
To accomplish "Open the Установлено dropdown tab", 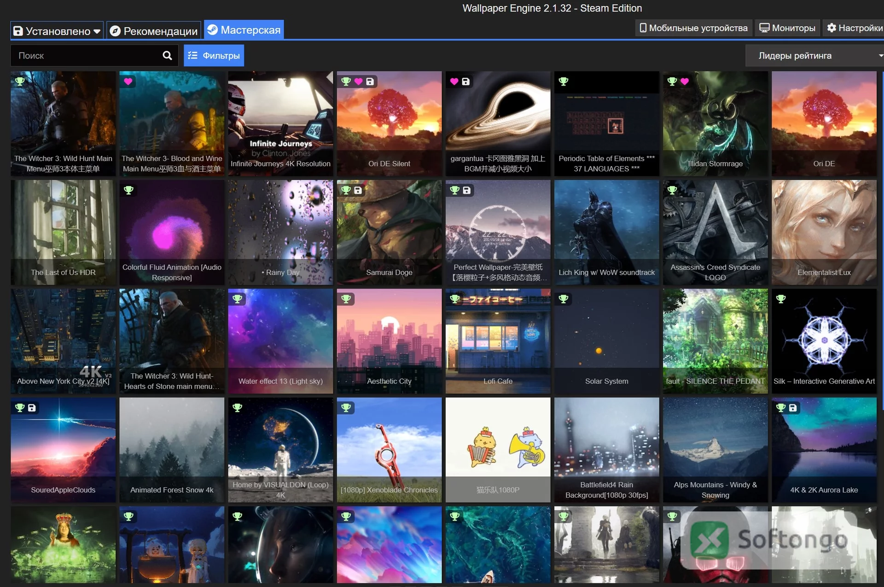I will click(x=57, y=30).
